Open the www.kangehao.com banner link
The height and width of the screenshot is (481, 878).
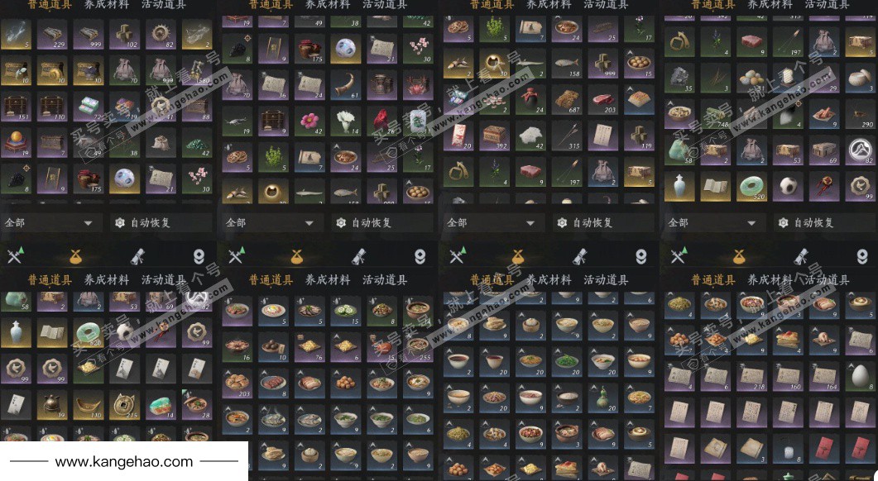tap(124, 462)
